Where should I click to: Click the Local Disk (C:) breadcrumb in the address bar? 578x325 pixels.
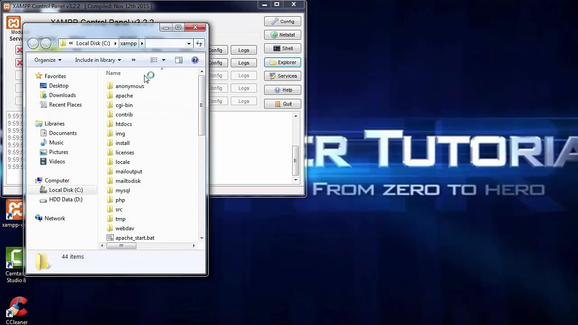pos(93,43)
